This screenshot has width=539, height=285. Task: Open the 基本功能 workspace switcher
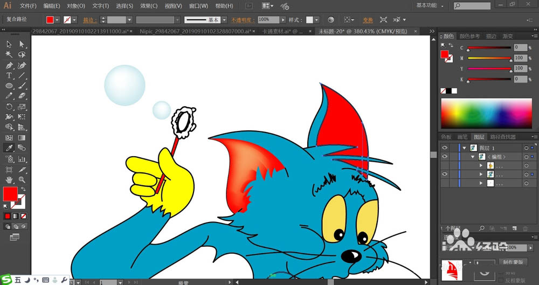(430, 5)
